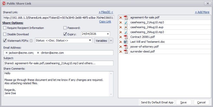Screen dimensions: 213x107
Task: Select the casehearing_21Aug10.mp3 file name
Action: [x=147, y=23]
